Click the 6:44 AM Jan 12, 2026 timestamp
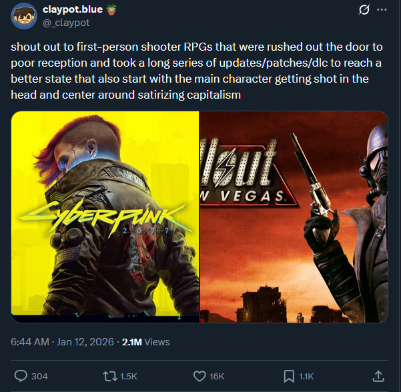401x392 pixels. pos(62,342)
